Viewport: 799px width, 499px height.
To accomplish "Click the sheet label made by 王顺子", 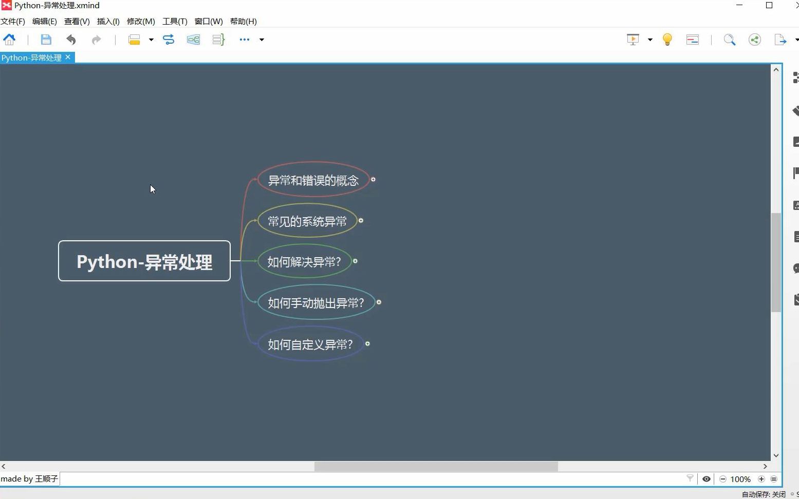I will 29,478.
